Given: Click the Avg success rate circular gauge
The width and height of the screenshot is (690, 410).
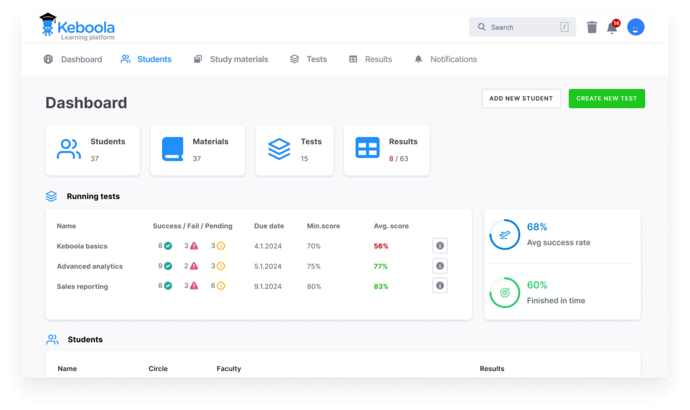Looking at the screenshot, I should point(505,234).
